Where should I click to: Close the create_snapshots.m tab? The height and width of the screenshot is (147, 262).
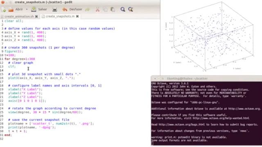coord(77,16)
